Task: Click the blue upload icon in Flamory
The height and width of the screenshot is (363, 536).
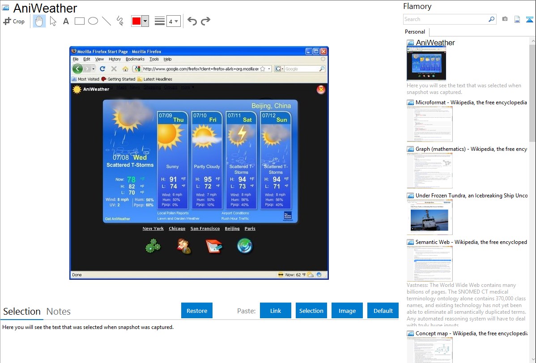Action: tap(529, 20)
